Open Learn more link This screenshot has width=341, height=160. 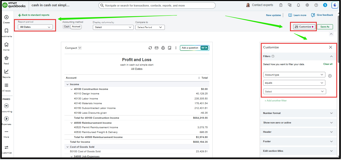point(297,15)
